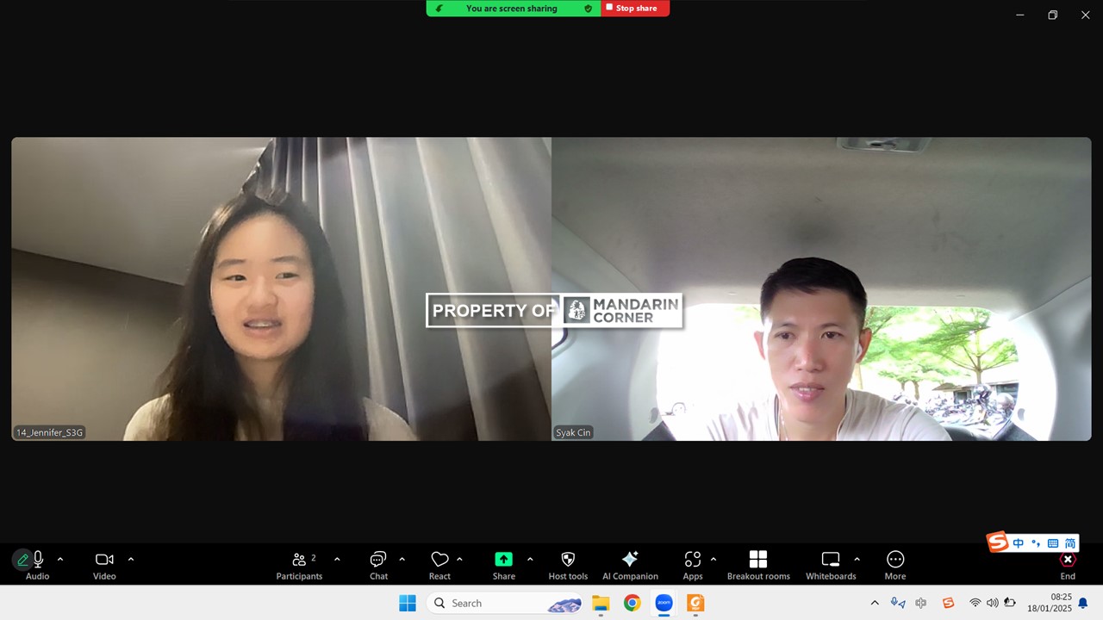Expand the Participants options arrow
The width and height of the screenshot is (1103, 620).
click(x=337, y=560)
